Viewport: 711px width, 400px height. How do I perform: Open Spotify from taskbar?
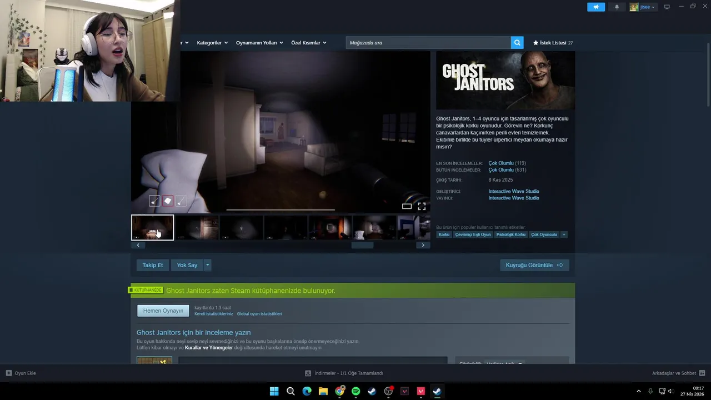355,391
